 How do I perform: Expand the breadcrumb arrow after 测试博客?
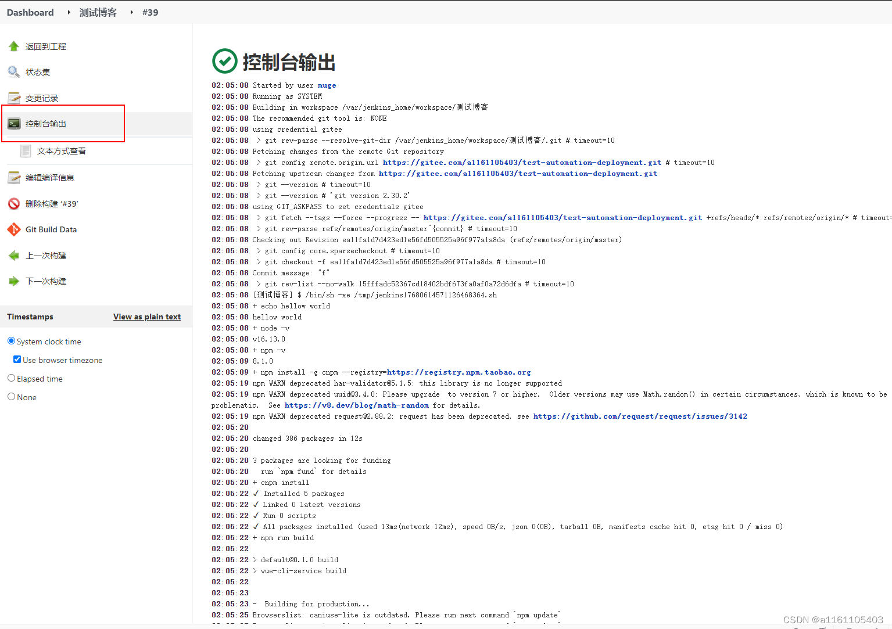(x=131, y=12)
